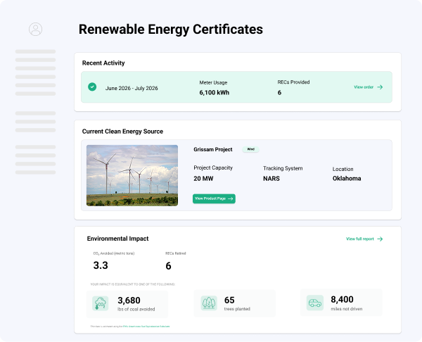The width and height of the screenshot is (422, 342).
Task: Click the CO2 cloud coal avoided icon
Action: click(100, 303)
